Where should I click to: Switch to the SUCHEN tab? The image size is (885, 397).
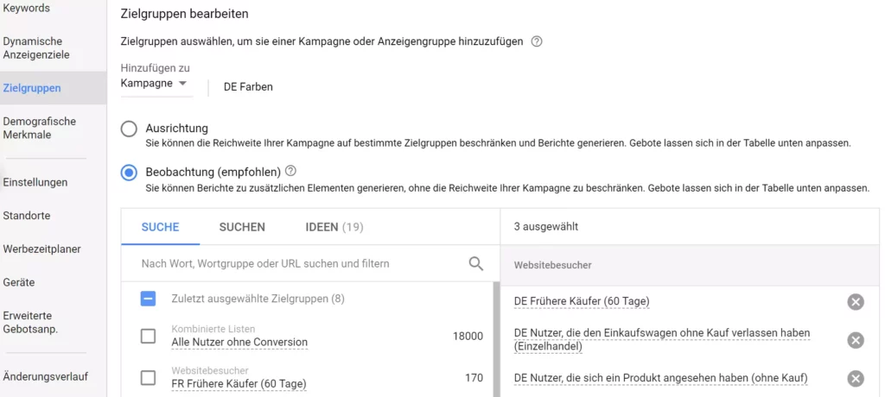[242, 227]
